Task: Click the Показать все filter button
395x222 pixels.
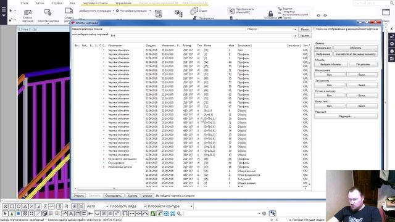Action: [x=323, y=48]
